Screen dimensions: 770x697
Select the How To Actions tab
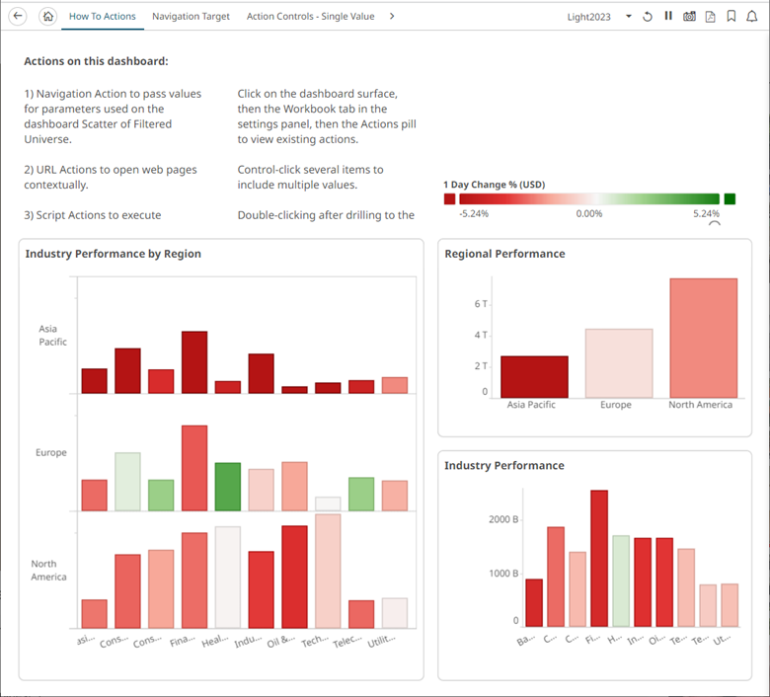102,16
